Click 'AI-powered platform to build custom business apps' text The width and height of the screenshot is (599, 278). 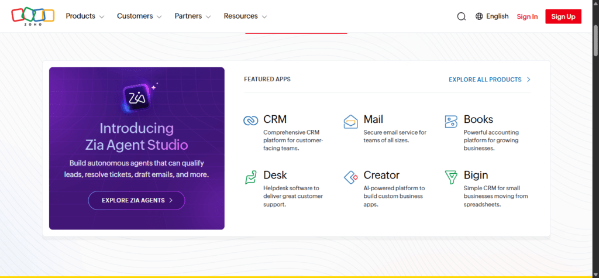pos(394,196)
